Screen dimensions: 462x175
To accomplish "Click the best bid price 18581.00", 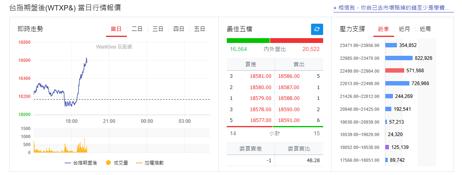I will tap(261, 76).
